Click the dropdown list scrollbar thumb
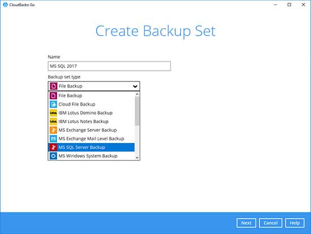This screenshot has width=311, height=234. (137, 111)
